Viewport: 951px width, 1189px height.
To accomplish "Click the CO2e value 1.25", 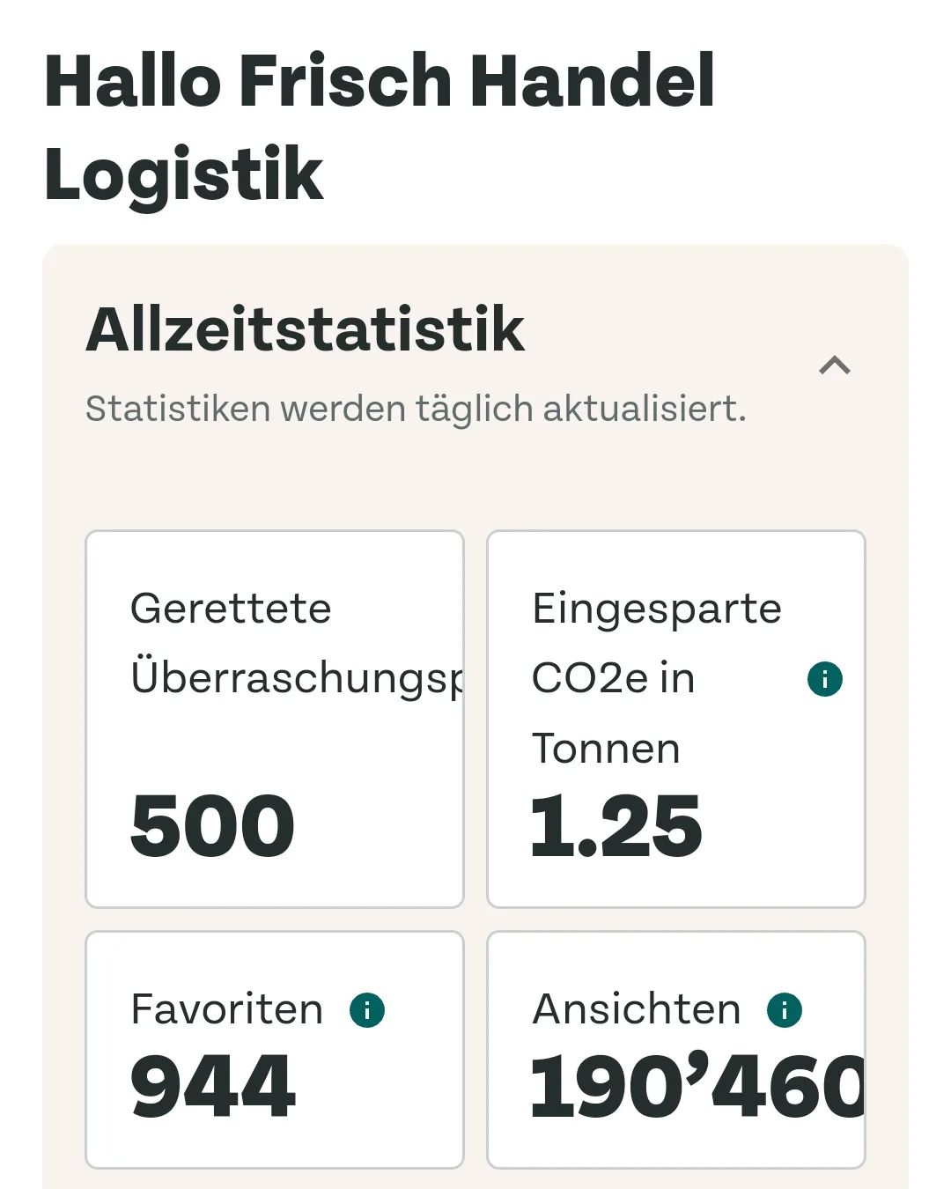I will pos(616,825).
